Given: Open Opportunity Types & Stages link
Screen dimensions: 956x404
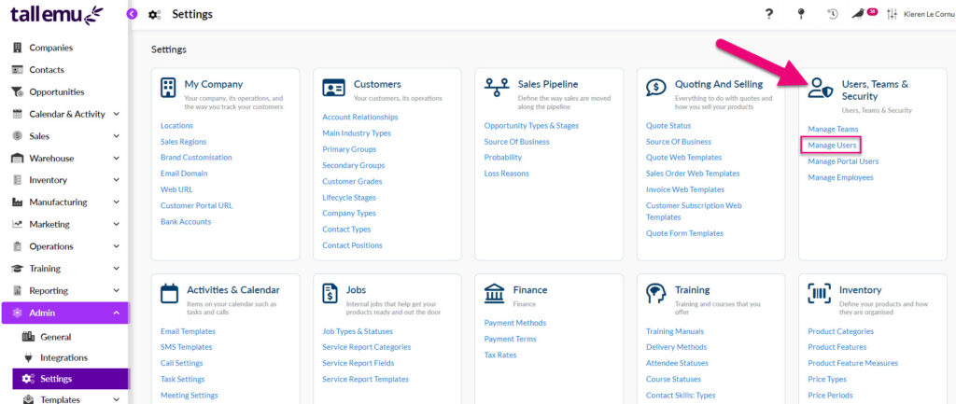Looking at the screenshot, I should (531, 126).
